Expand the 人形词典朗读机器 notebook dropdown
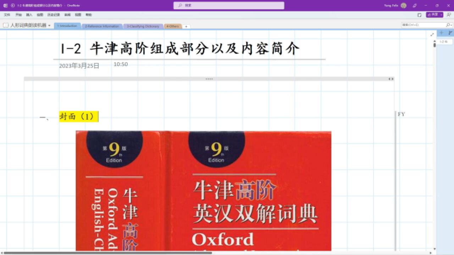 [x=49, y=25]
